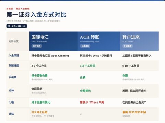Click the orange 最高 $250 转户补贴 text
Viewport: 165px width, 123px height.
click(134, 112)
